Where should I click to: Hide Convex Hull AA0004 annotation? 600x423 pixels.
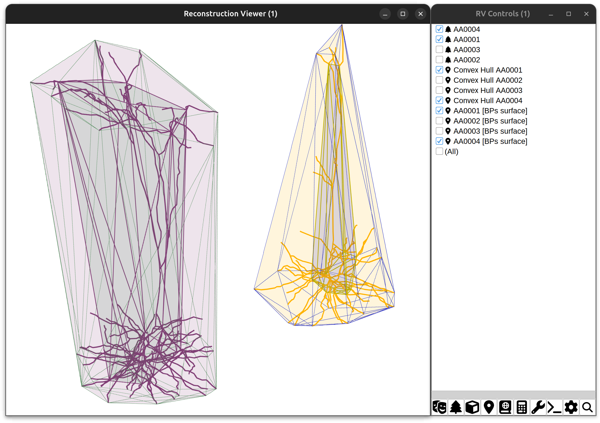tap(439, 100)
